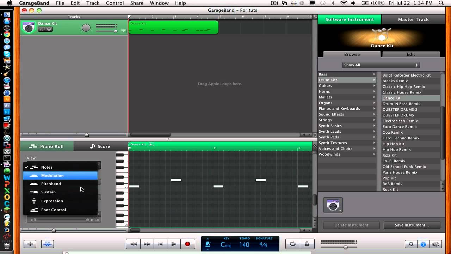This screenshot has width=451, height=254.
Task: Click the Dance Kit track instrument icon
Action: 29,27
